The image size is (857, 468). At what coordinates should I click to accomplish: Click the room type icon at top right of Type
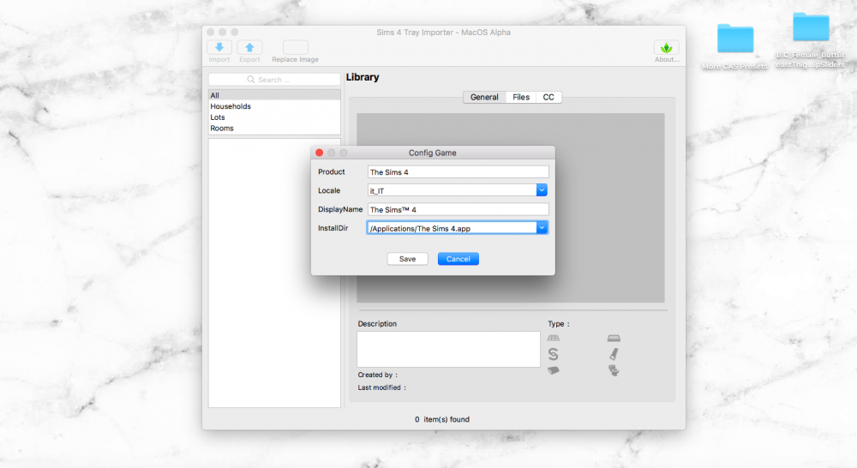(614, 338)
